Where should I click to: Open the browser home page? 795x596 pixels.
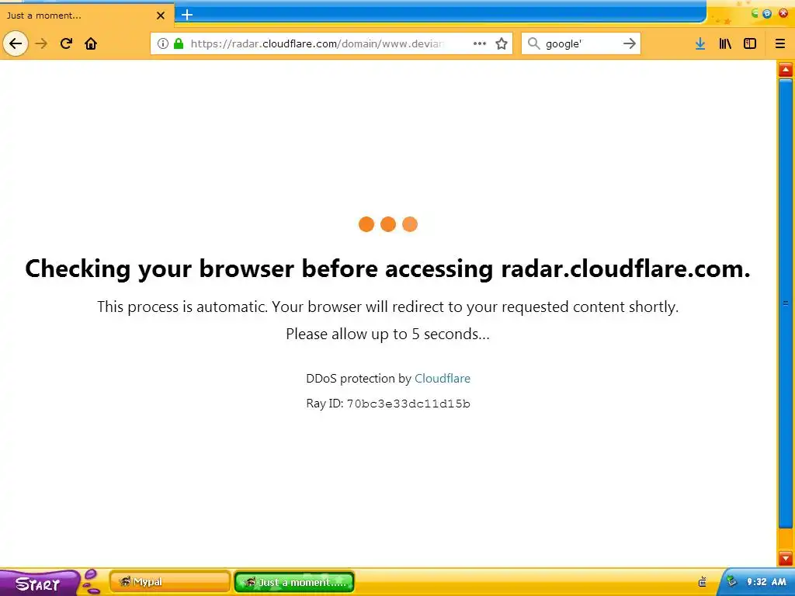91,43
